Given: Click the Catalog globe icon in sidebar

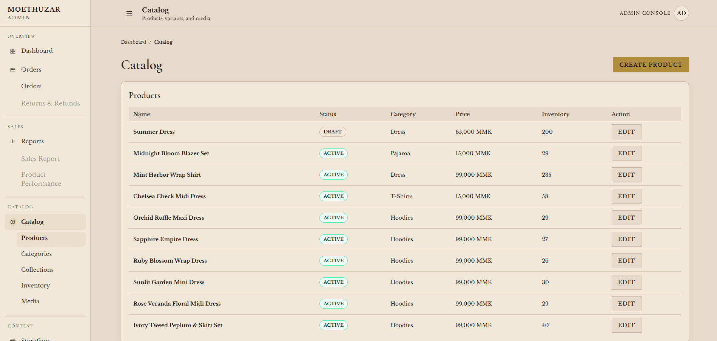Looking at the screenshot, I should pyautogui.click(x=12, y=222).
